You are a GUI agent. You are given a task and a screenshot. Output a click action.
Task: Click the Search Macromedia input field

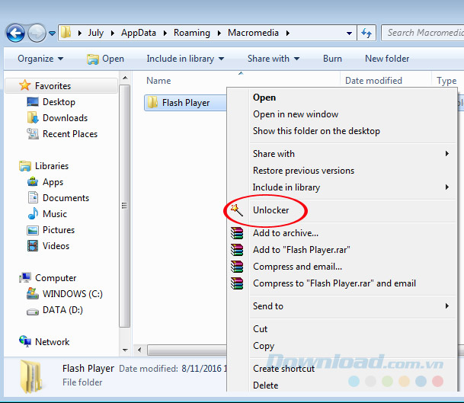[423, 33]
